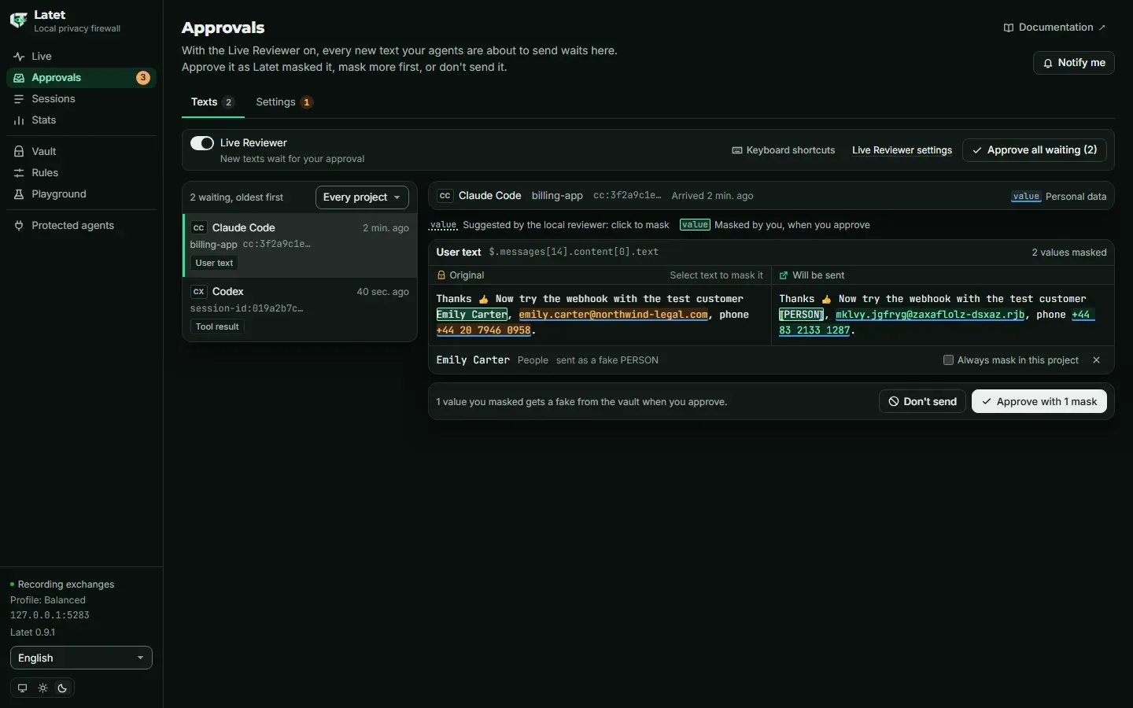Click the CX agent icon in list
This screenshot has height=708, width=1133.
[x=199, y=292]
